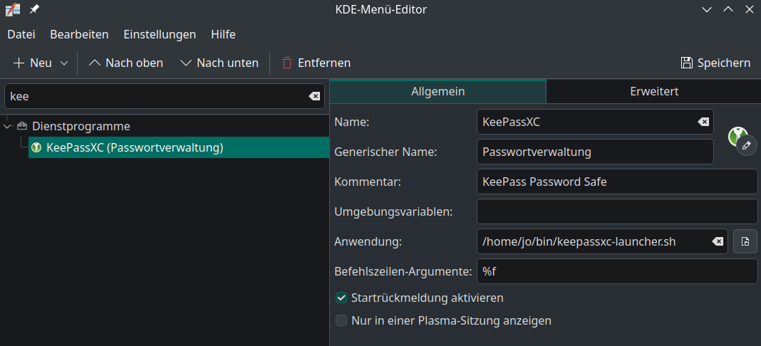Viewport: 761px width, 346px height.
Task: Click the Speichern save button
Action: [715, 63]
